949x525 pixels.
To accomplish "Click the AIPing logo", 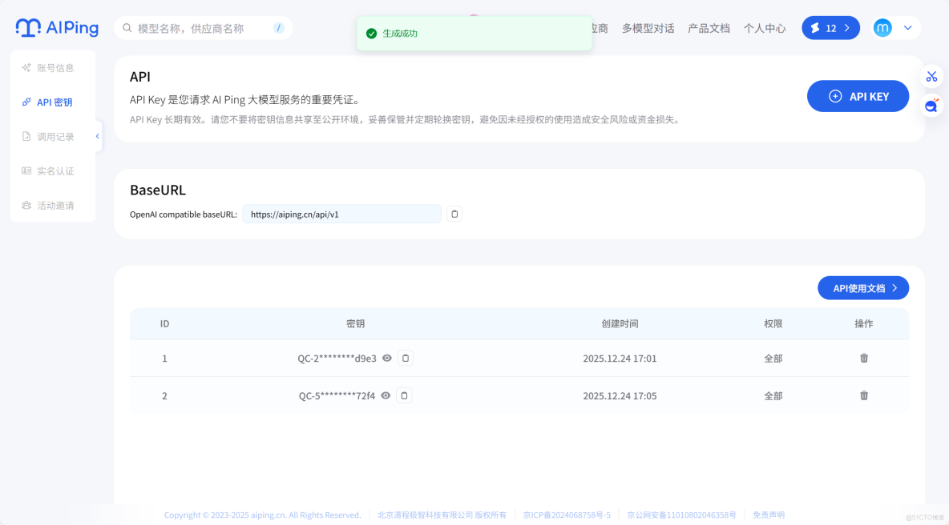I will 55,27.
